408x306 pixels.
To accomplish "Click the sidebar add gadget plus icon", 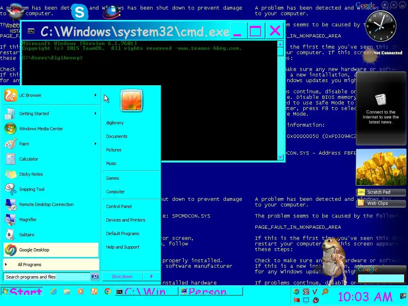I will (385, 5).
